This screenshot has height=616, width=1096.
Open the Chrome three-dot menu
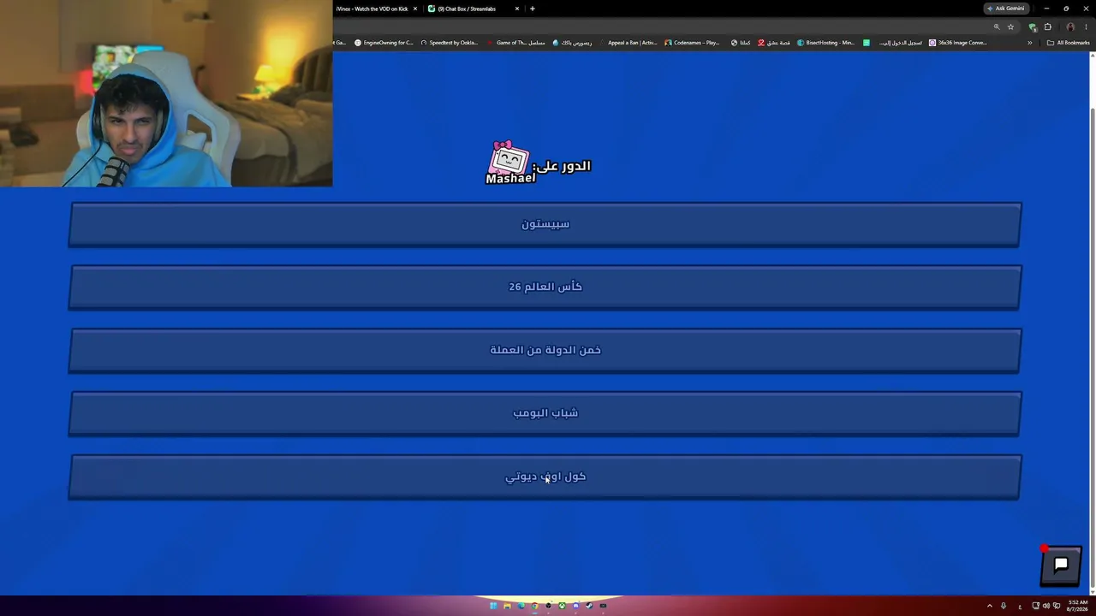(x=1086, y=27)
